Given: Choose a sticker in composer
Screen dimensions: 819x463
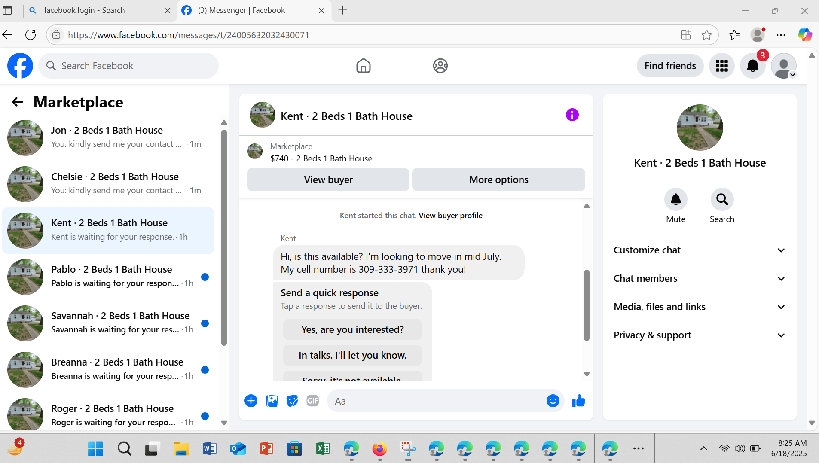Looking at the screenshot, I should [292, 401].
